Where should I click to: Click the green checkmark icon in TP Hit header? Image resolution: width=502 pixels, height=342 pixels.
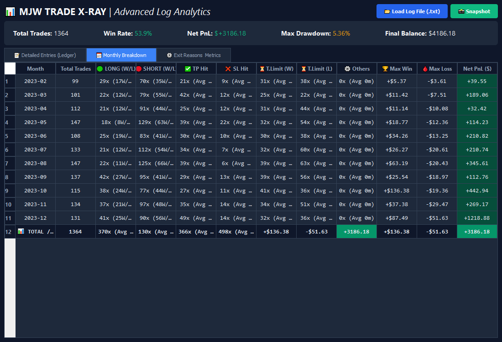tap(188, 69)
